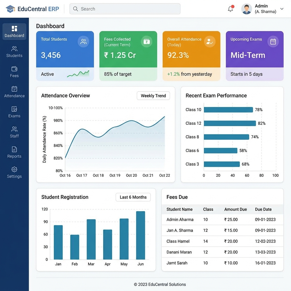
Task: Click +1.2% from yesterday label
Action: pyautogui.click(x=190, y=74)
